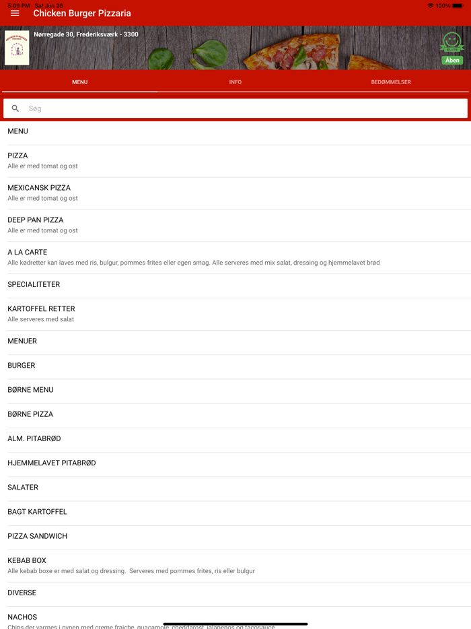Switch to the MENU tab
471x629 pixels.
coord(80,82)
